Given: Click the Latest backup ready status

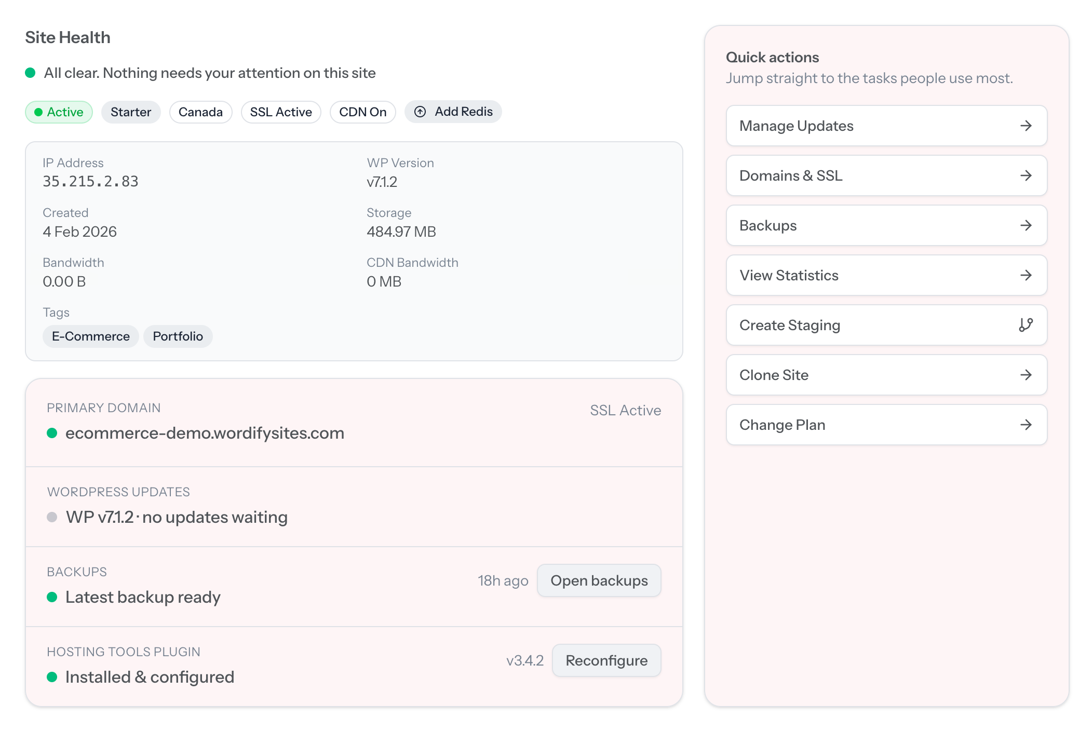Looking at the screenshot, I should (143, 597).
